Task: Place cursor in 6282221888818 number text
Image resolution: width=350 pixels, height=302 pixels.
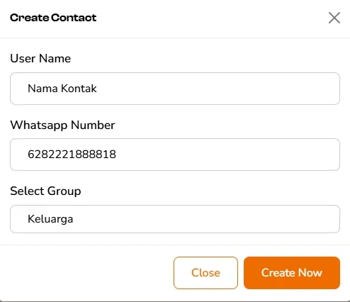Action: pyautogui.click(x=72, y=155)
